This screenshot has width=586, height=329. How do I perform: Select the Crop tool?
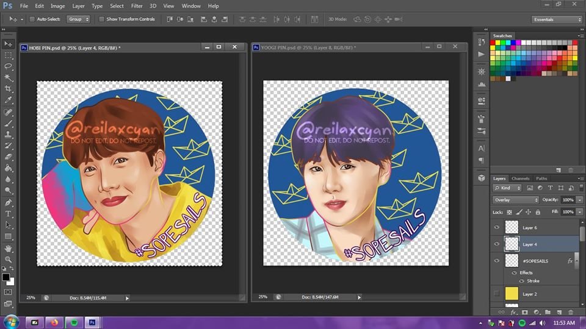(x=8, y=89)
